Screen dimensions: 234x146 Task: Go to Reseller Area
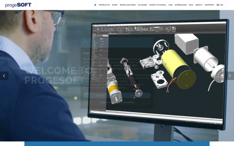(128, 5)
